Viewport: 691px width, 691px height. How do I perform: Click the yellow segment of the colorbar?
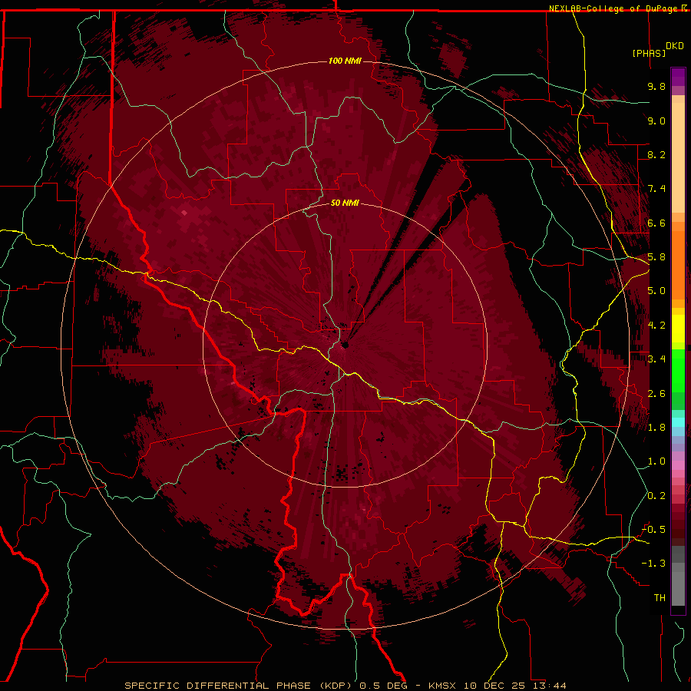click(x=678, y=329)
